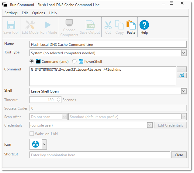Switch to Edit Mode with tools icon
Screen dimensions: 194x173
pos(30,25)
